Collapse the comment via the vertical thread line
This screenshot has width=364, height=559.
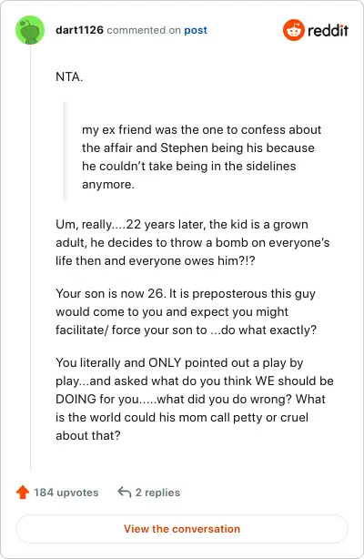(30, 258)
